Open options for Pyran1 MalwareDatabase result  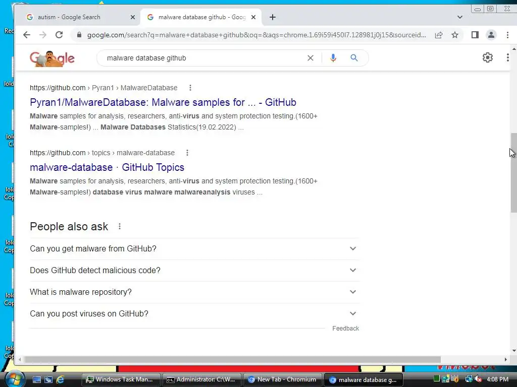tap(190, 88)
